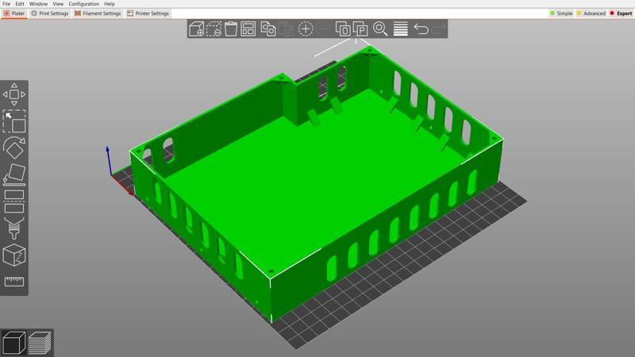Click the Copy icon in top toolbar

[268, 29]
